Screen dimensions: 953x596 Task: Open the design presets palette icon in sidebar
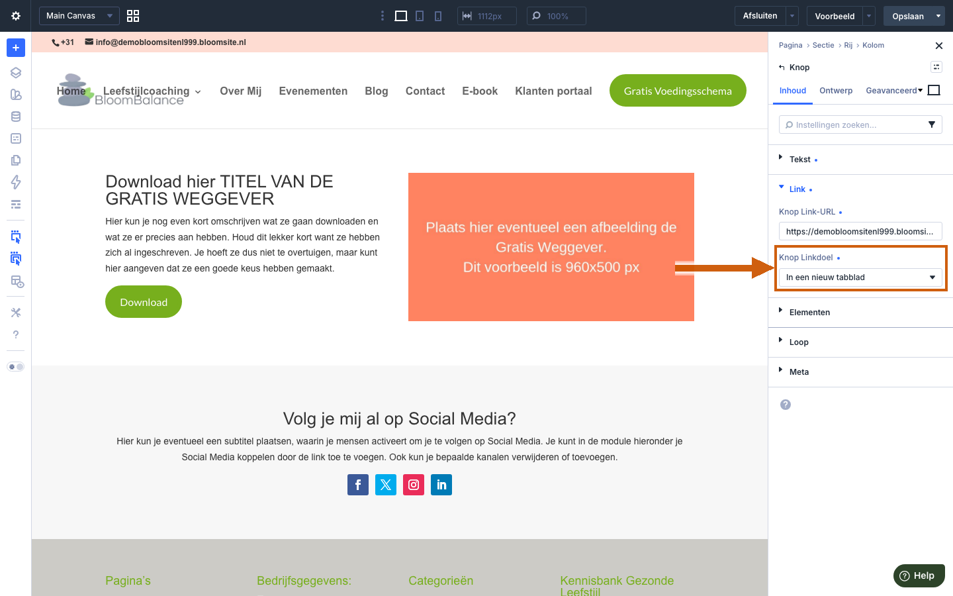coord(16,95)
